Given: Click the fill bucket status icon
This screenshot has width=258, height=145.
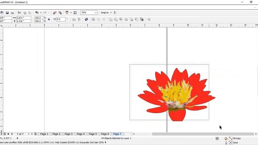Looking at the screenshot, I should 226,139.
